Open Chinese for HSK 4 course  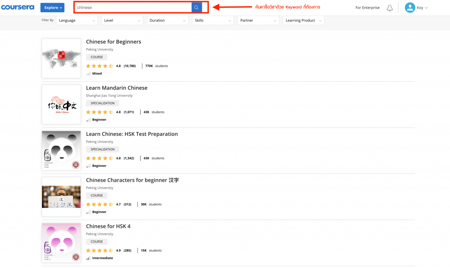coord(108,226)
